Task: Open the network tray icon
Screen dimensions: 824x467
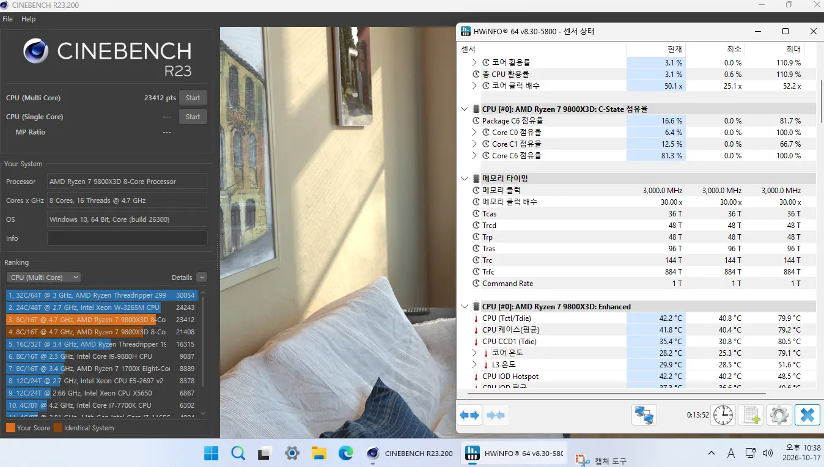Action: (750, 453)
